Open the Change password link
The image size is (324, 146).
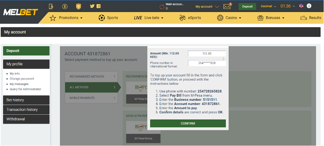pos(22,79)
